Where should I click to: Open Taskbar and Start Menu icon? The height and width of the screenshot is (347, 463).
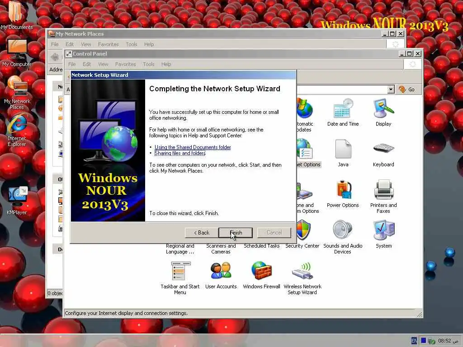pyautogui.click(x=180, y=278)
